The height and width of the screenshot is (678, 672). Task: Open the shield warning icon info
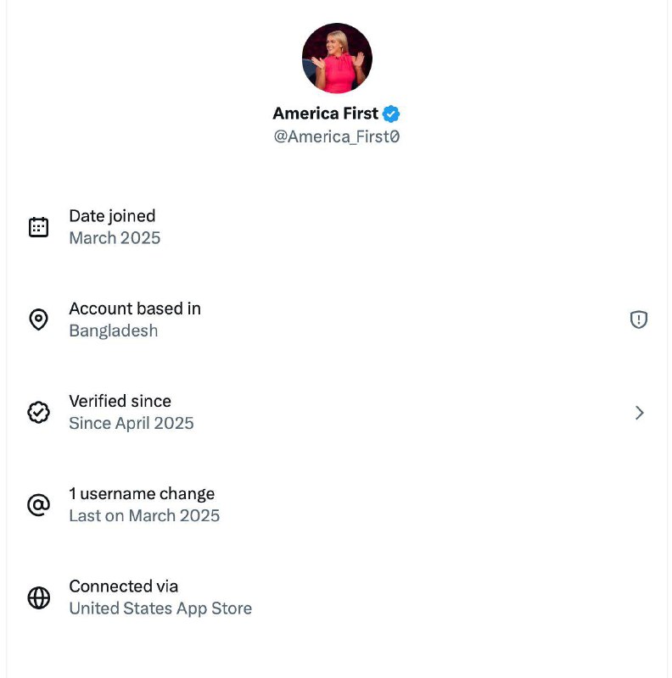pyautogui.click(x=639, y=320)
